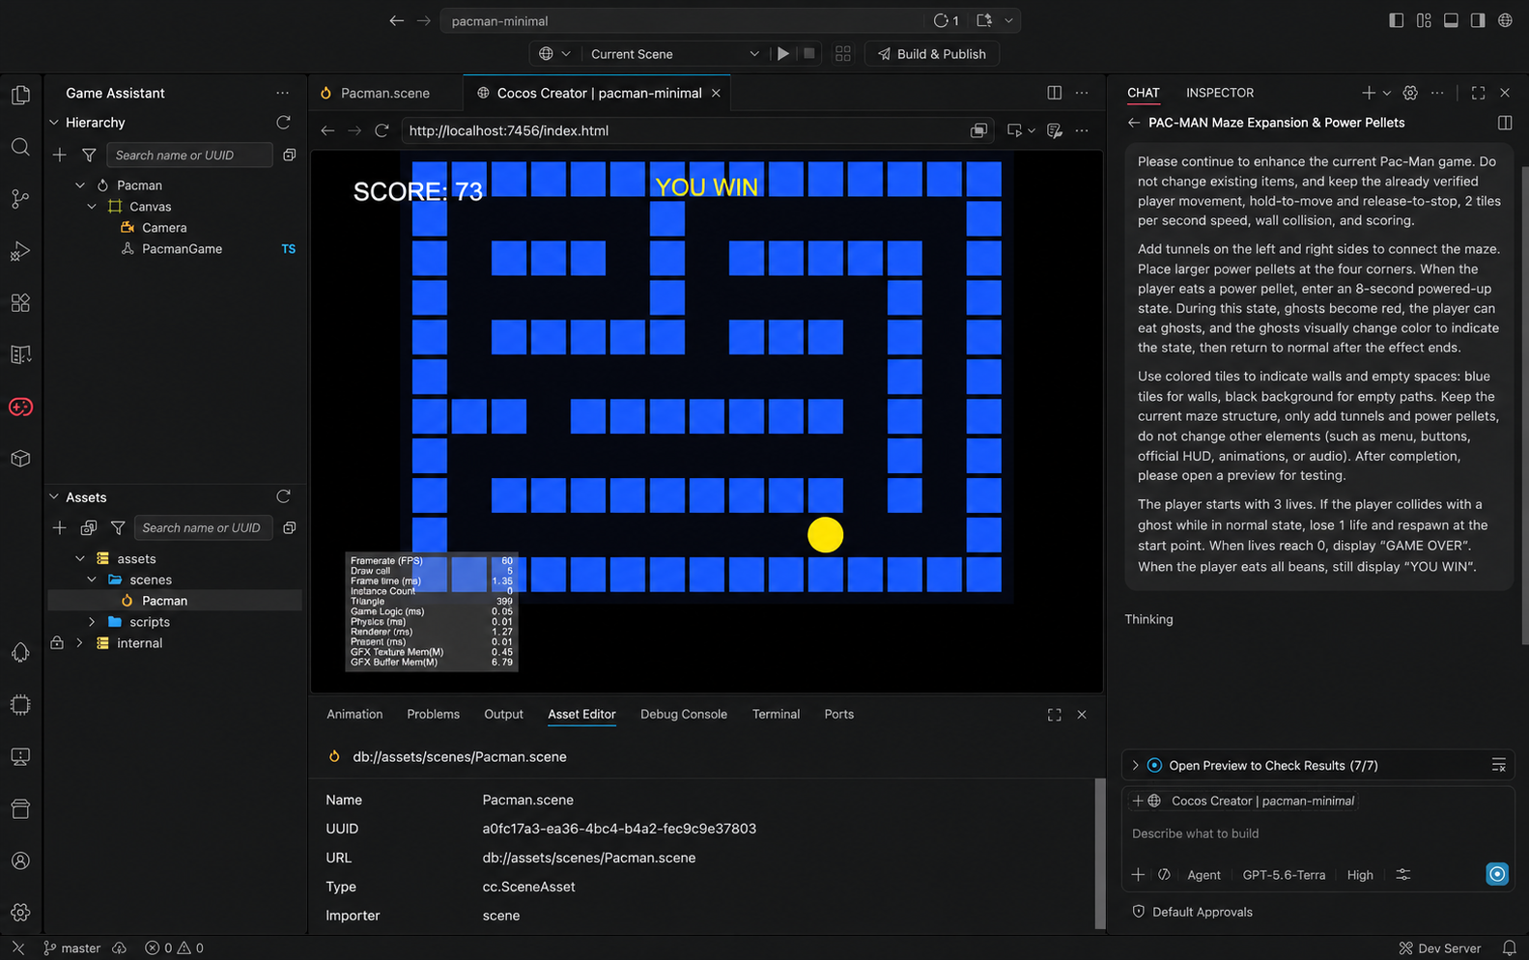Toggle the secondary side bar layout
Viewport: 1529px width, 960px height.
(1478, 20)
